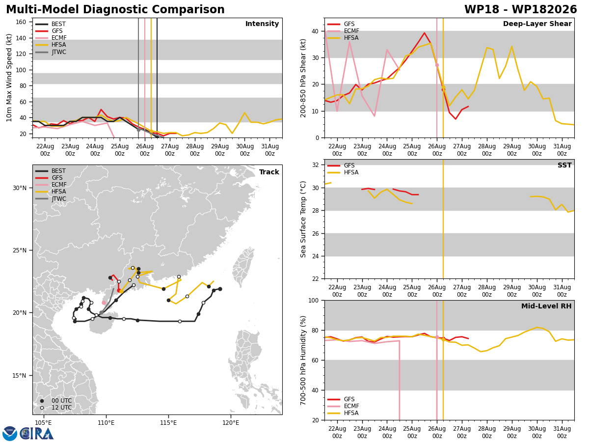This screenshot has width=589, height=442.
Task: Click the ECMF entry in Mid-Level RH legend
Action: 343,406
